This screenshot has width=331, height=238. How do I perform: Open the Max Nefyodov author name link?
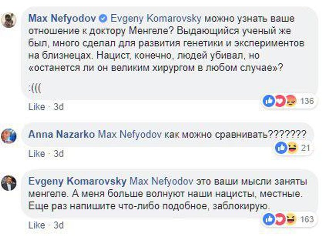coord(62,19)
